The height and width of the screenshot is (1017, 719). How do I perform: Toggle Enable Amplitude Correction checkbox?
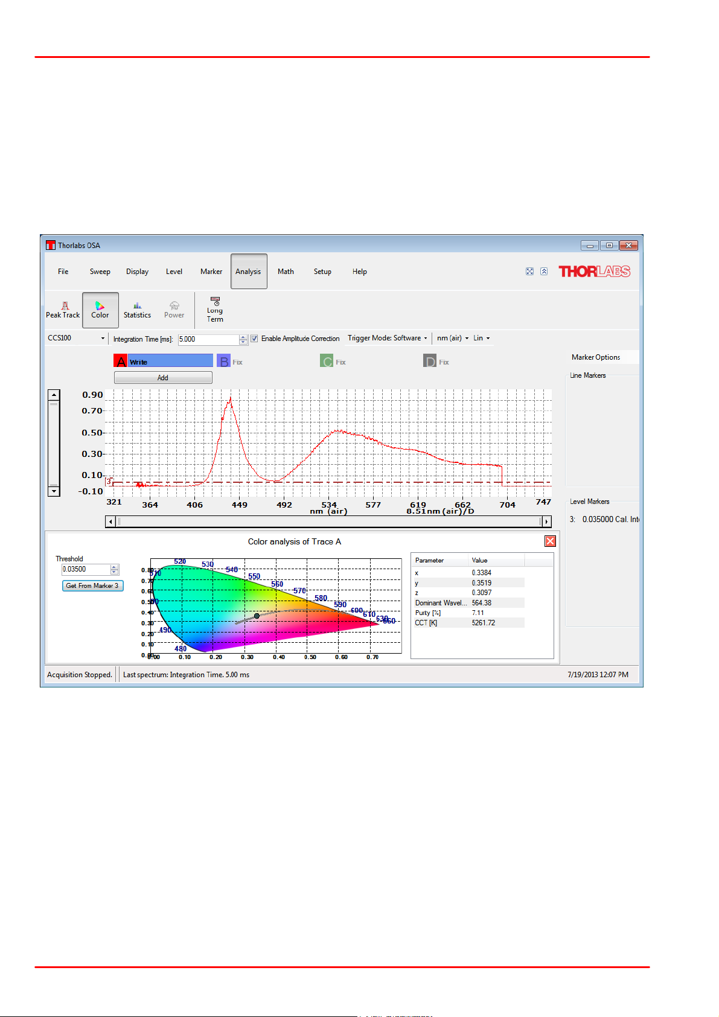click(x=254, y=339)
